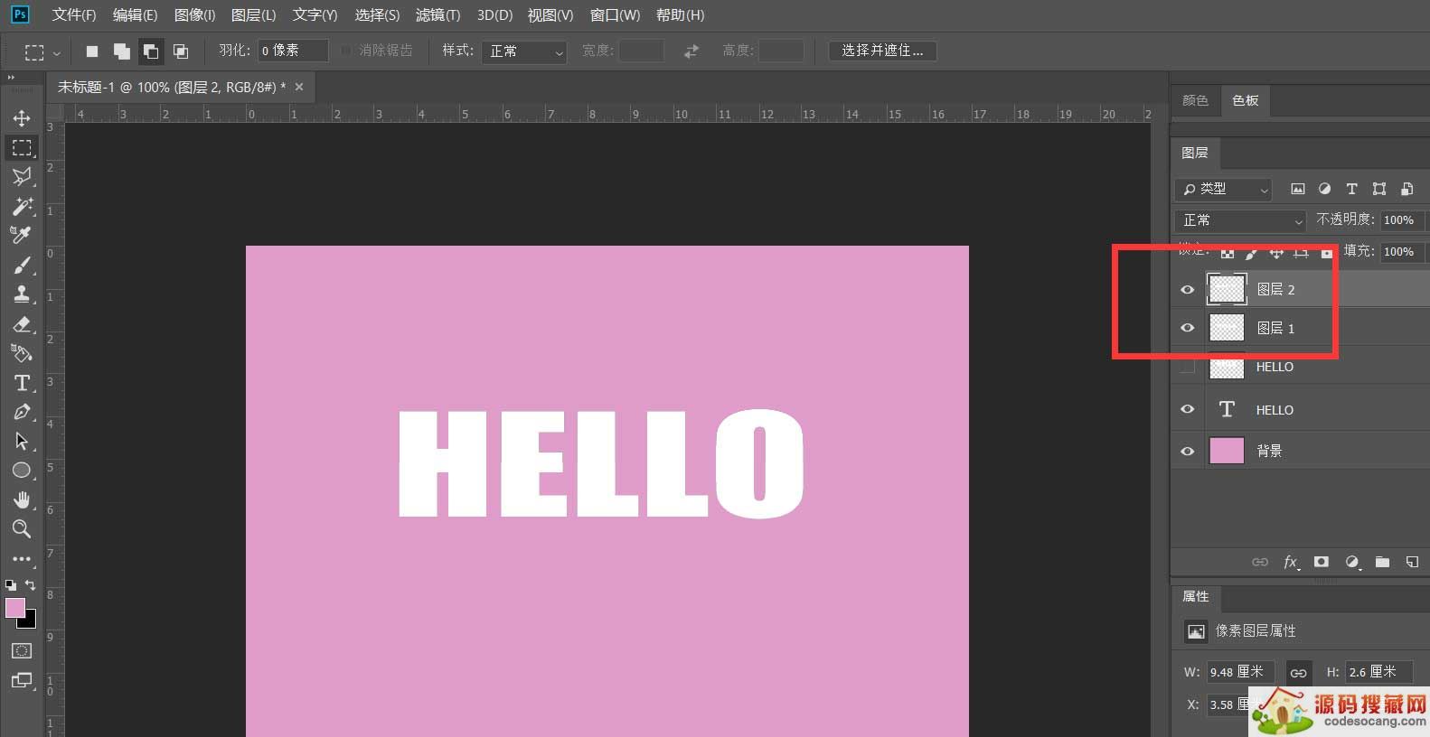This screenshot has width=1430, height=737.
Task: Close the 未标题-1 document tab
Action: click(x=299, y=87)
